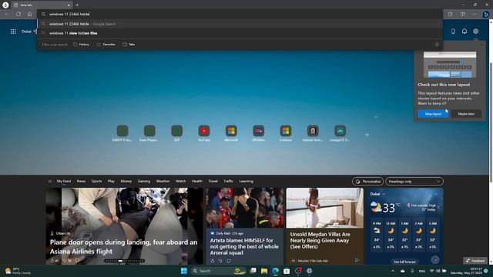
Task: Filter suggestions by Tabs
Action: (129, 45)
